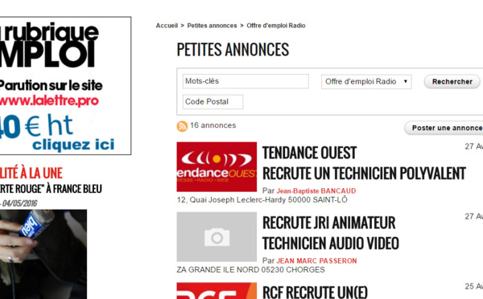The width and height of the screenshot is (483, 299).
Task: Open Tendance Ouest recrute technicien polyvalent listing
Action: 364,163
